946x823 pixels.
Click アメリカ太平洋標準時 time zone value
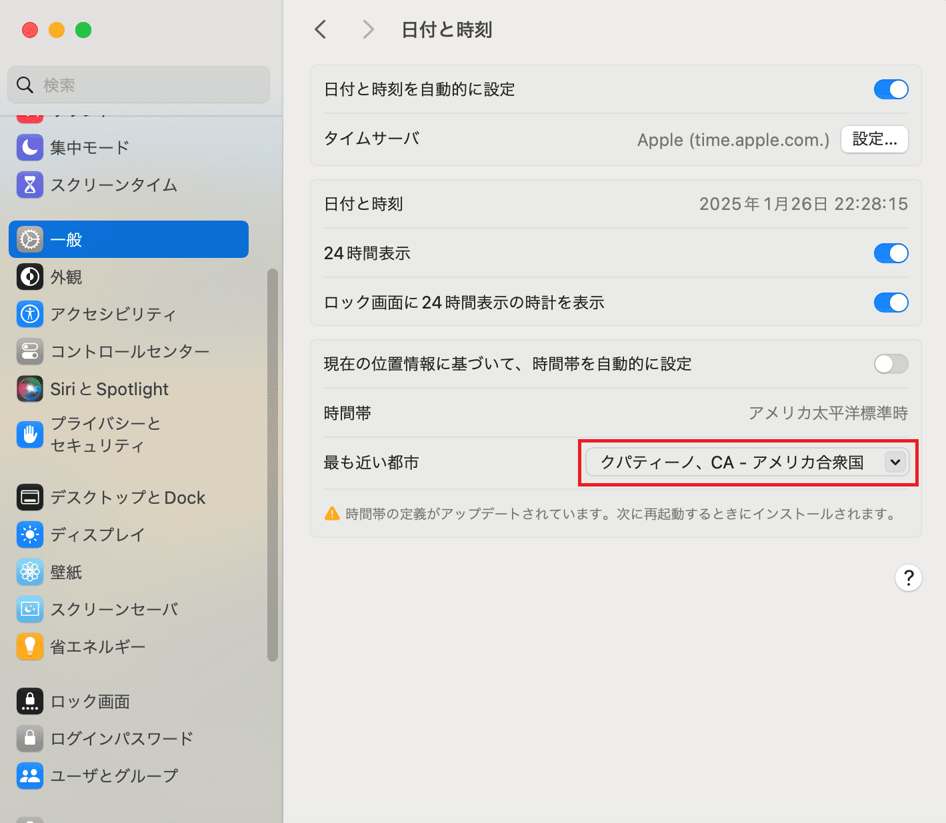(829, 413)
